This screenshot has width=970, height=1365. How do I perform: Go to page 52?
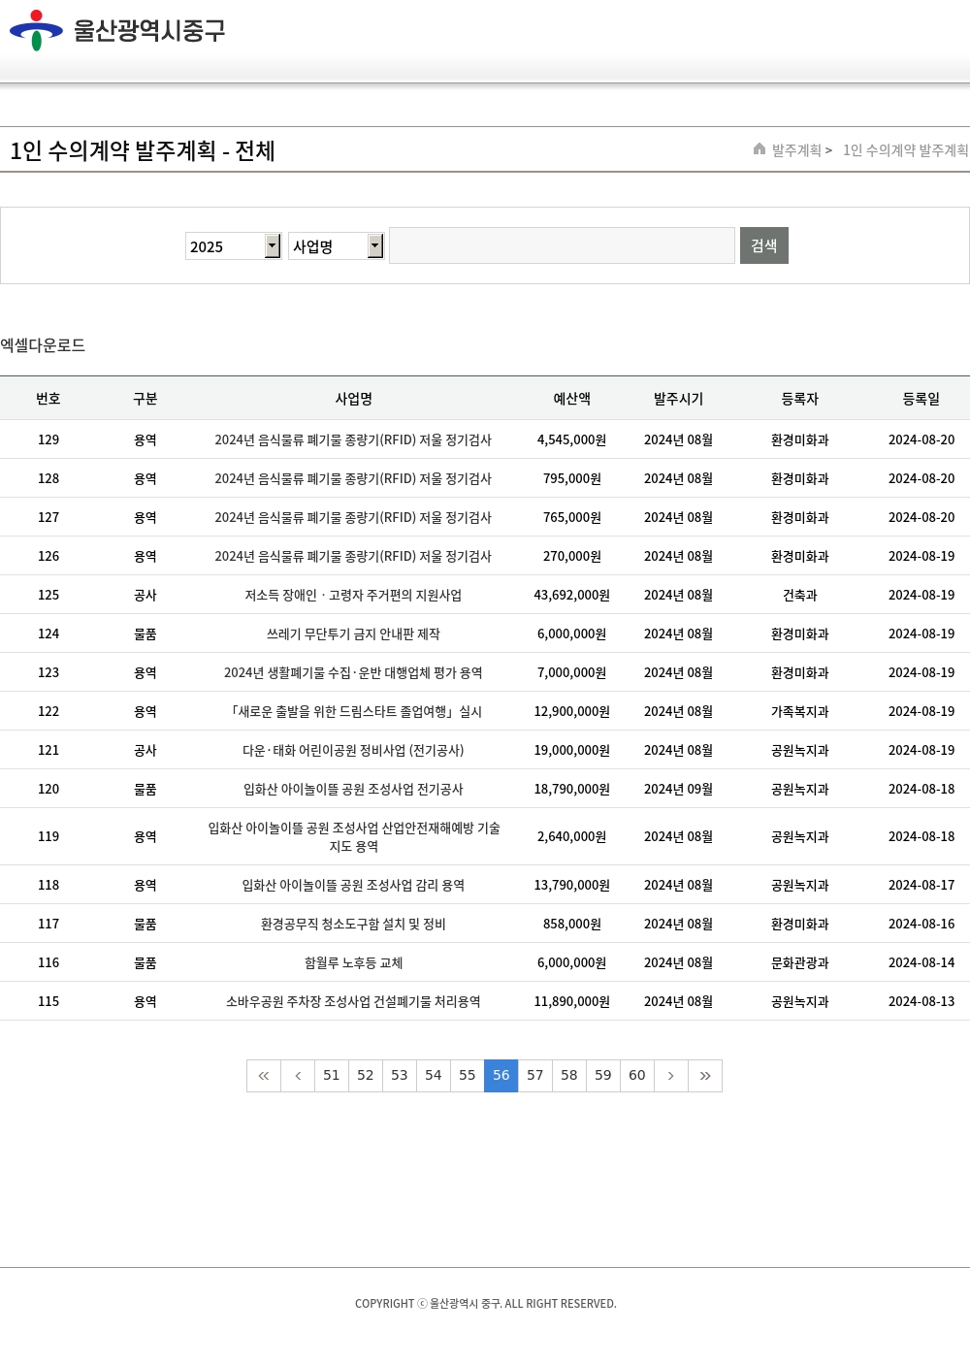tap(366, 1076)
